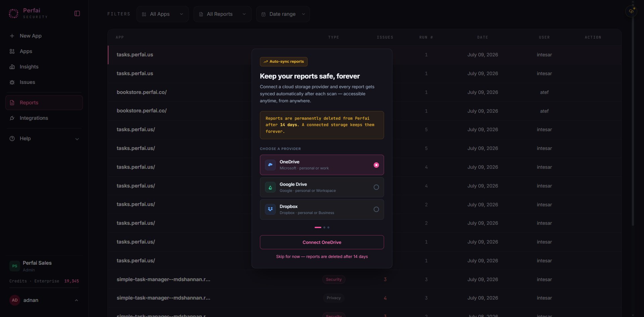Collapse the sidebar with panel toggle icon

(77, 13)
